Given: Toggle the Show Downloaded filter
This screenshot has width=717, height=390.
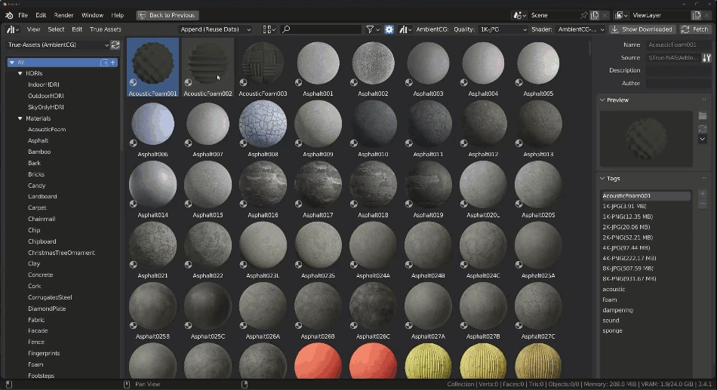Looking at the screenshot, I should tap(642, 29).
